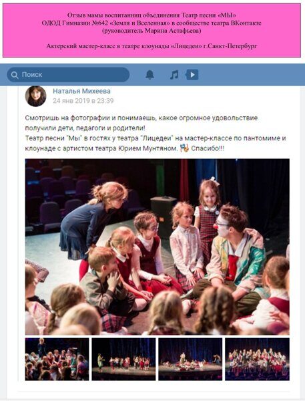Open the second small stage thumbnail

click(x=123, y=359)
